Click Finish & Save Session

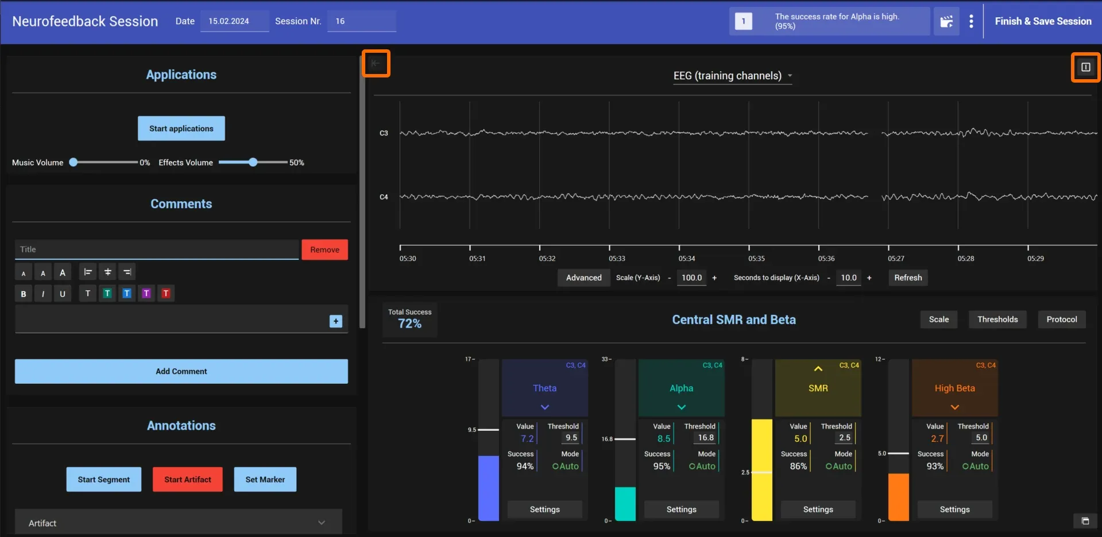[1043, 21]
